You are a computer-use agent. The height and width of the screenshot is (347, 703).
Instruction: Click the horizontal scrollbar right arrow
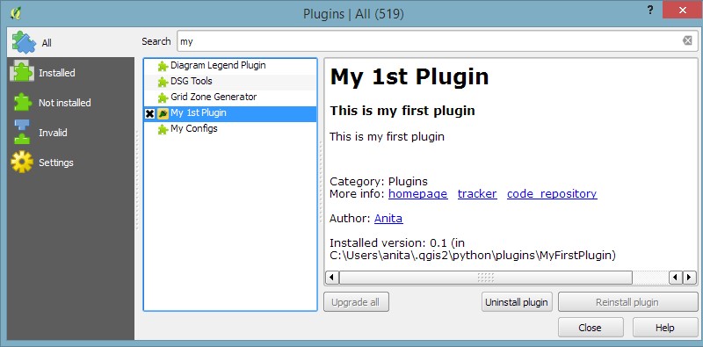[690, 278]
